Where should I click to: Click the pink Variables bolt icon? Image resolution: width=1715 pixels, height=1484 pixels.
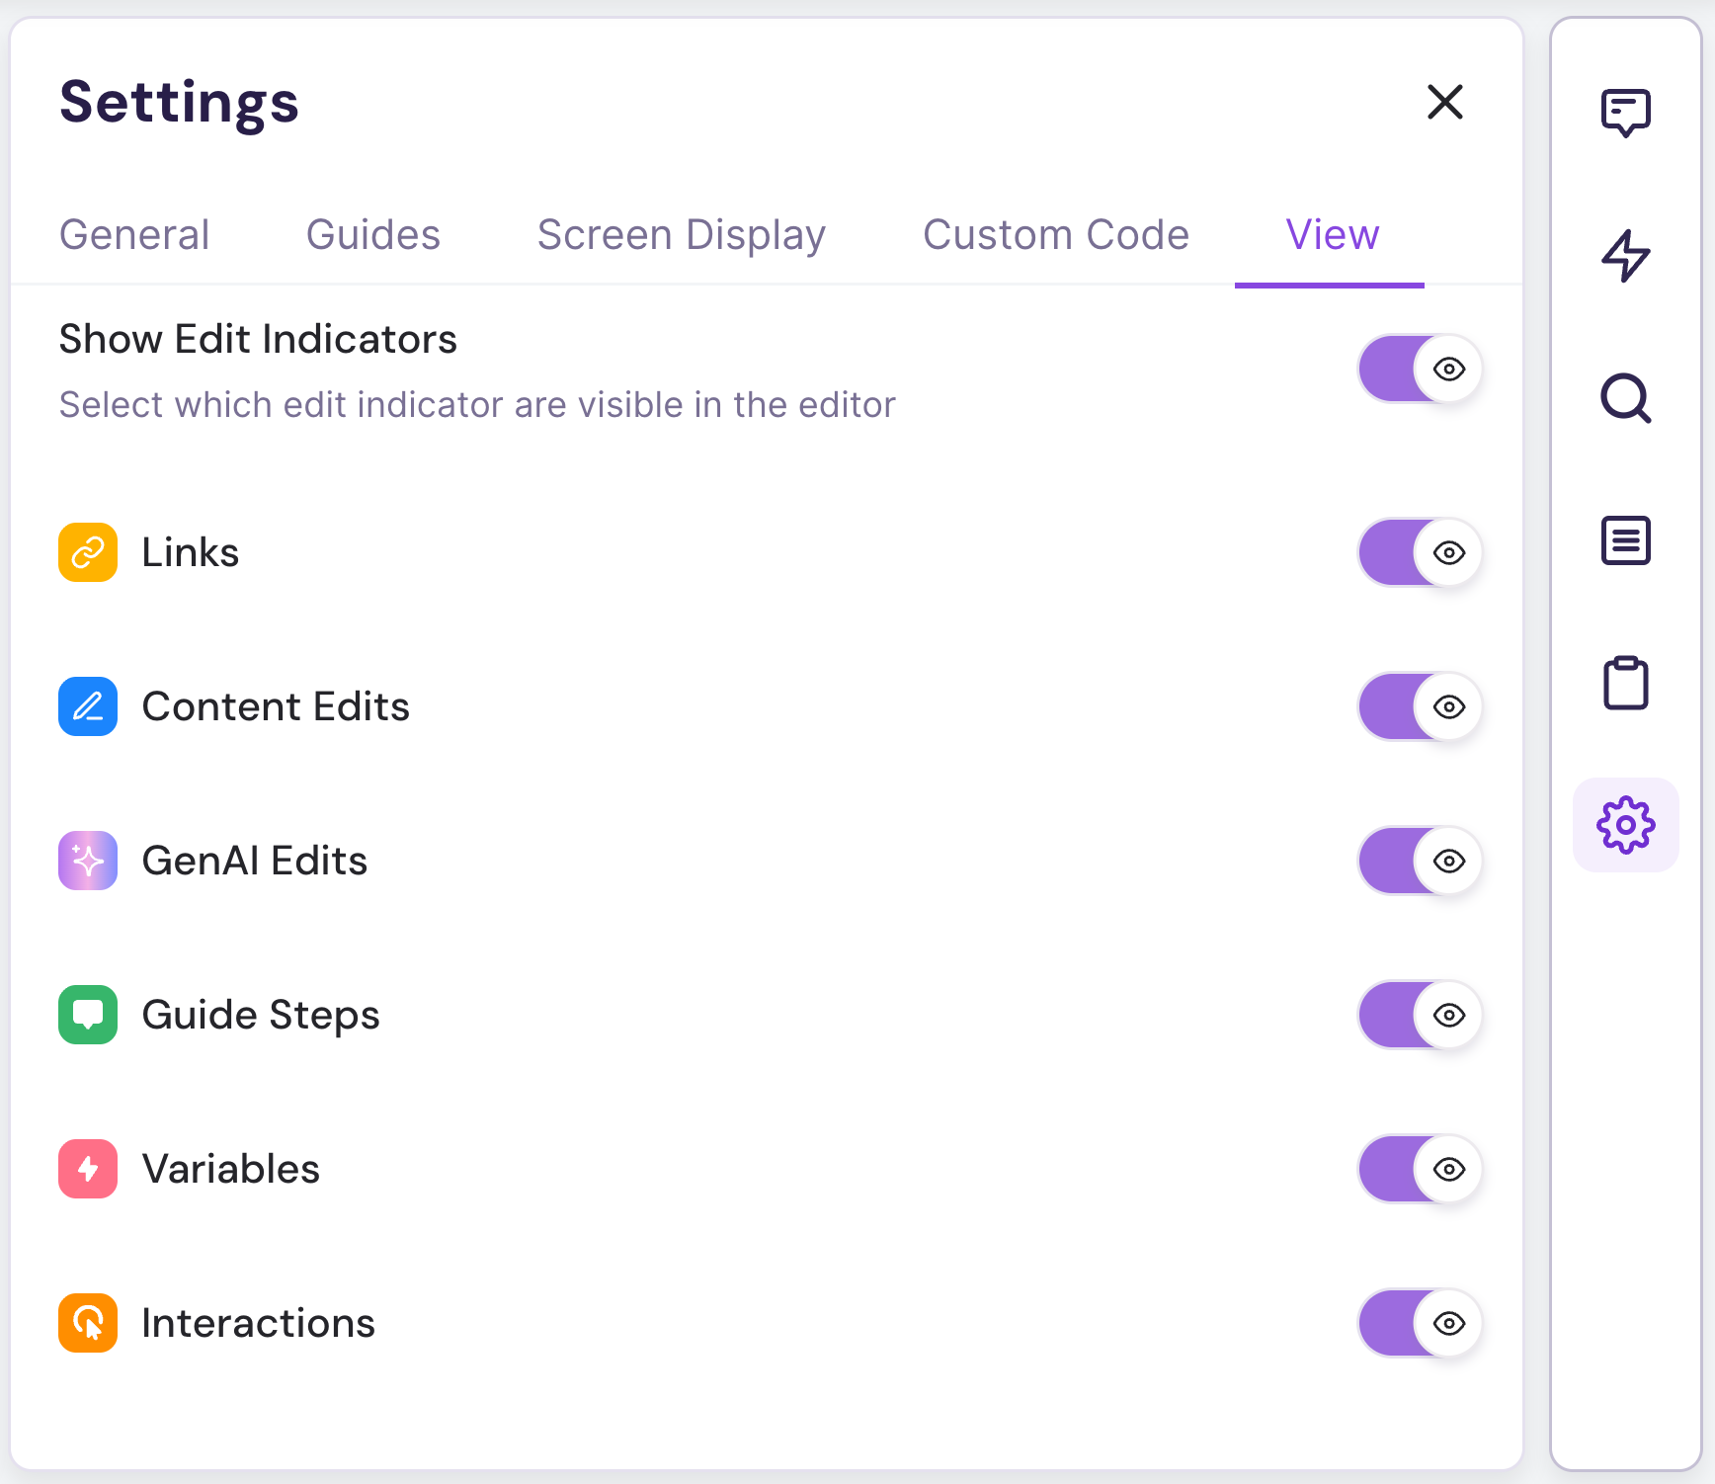click(88, 1169)
